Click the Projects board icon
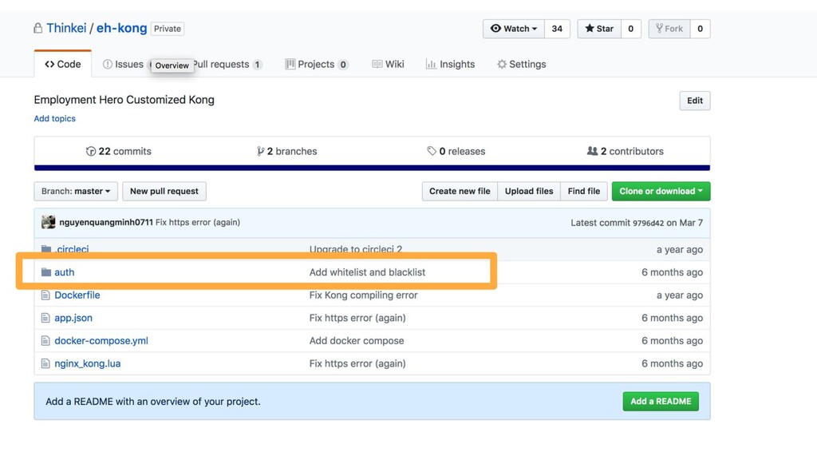Screen dimensions: 817x460 pos(290,64)
